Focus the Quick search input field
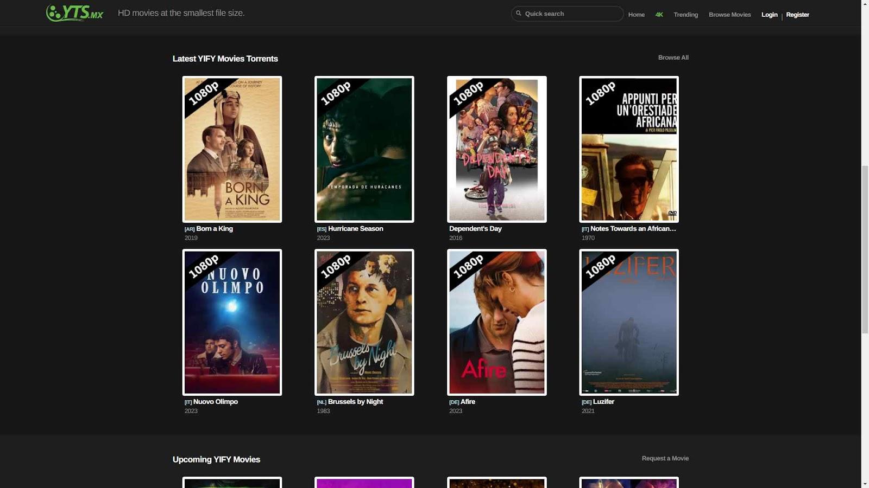 [x=567, y=14]
